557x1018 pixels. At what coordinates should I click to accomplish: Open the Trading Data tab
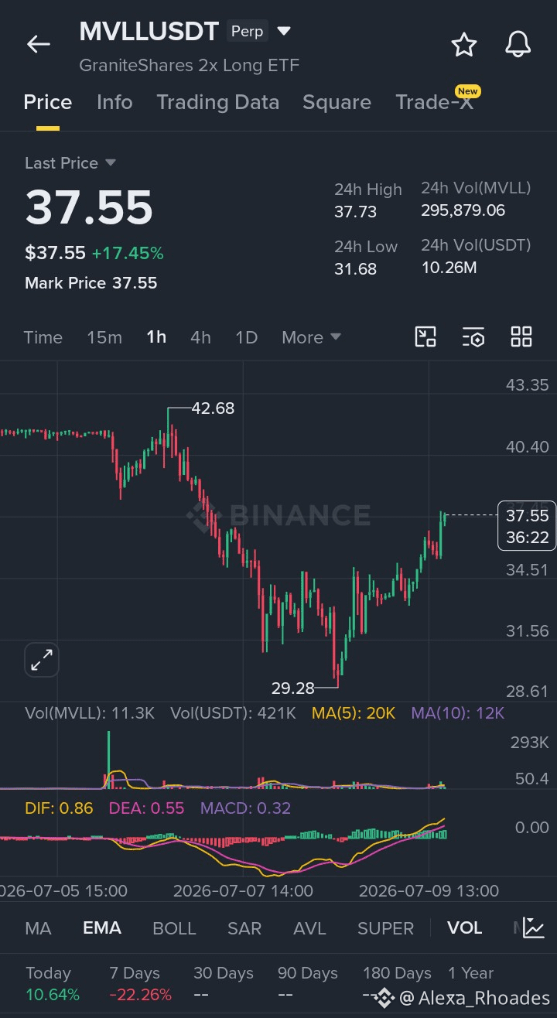[218, 102]
